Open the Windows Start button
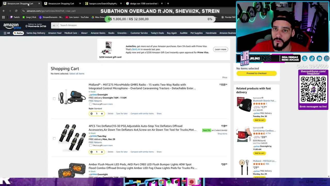The height and width of the screenshot is (186, 330). (131, 182)
